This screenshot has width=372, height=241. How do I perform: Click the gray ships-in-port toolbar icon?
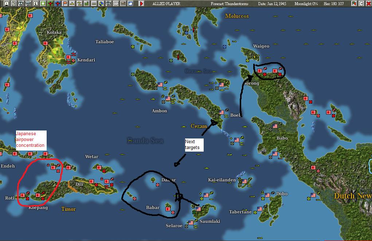click(x=94, y=3)
